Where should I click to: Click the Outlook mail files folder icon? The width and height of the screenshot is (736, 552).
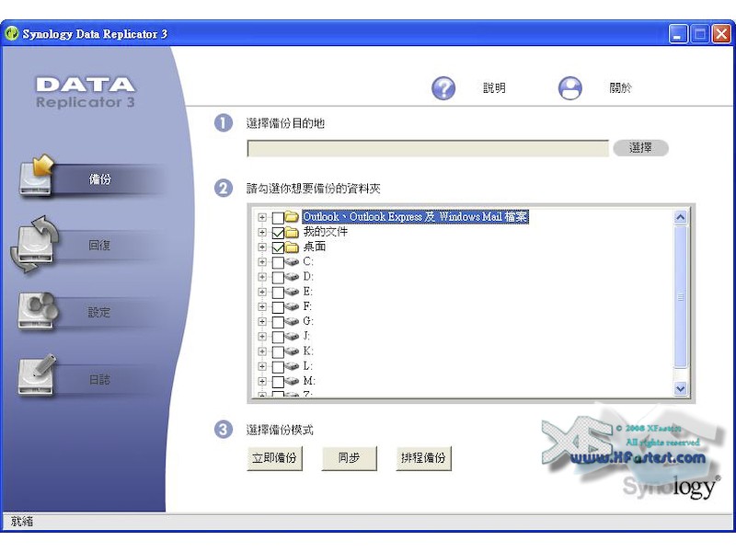tap(292, 217)
